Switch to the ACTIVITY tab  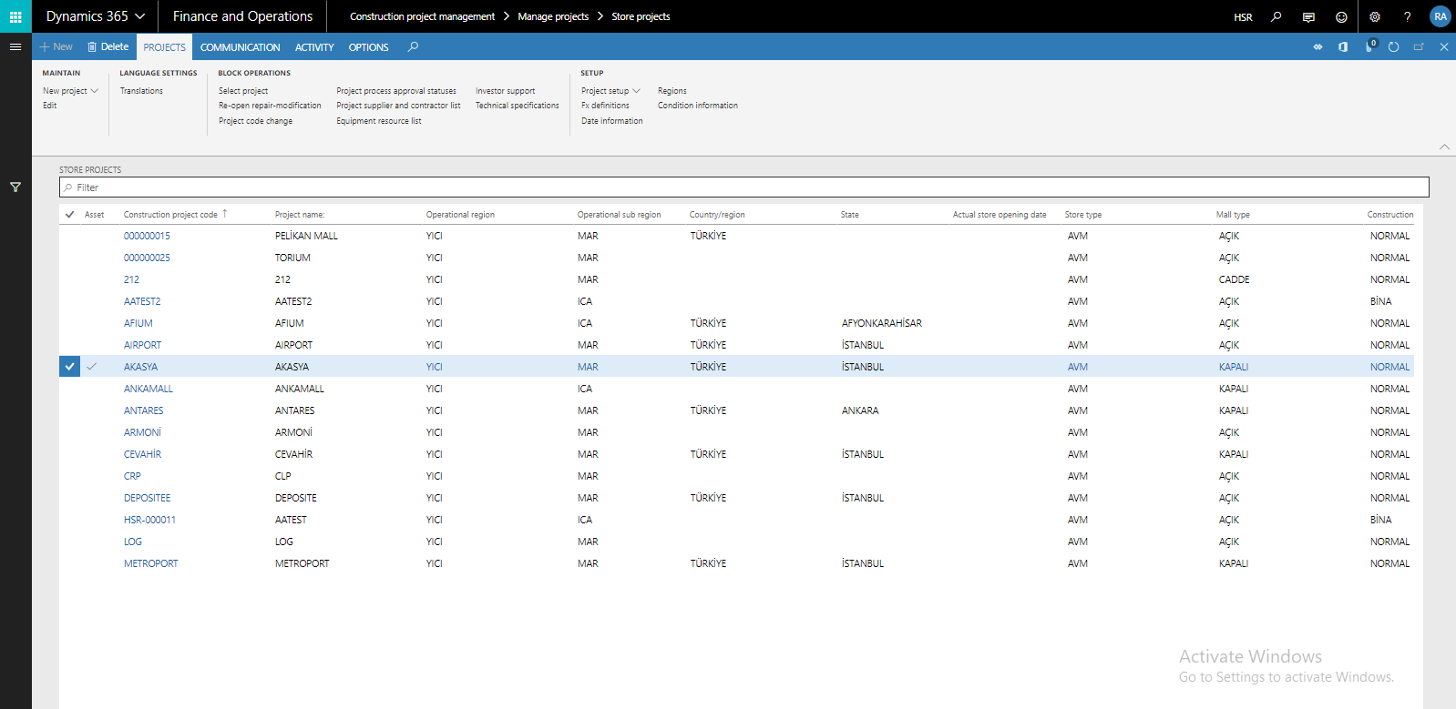[314, 47]
